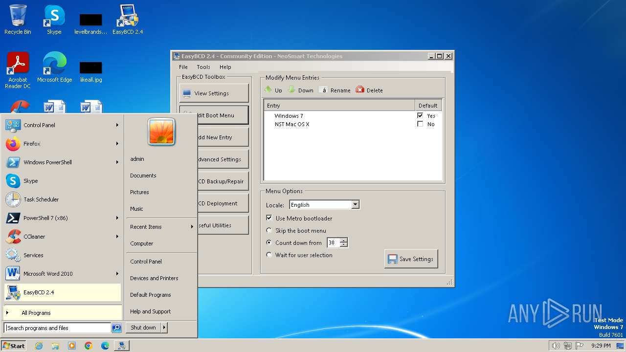
Task: Open Windows PowerShell from Start menu
Action: click(62, 162)
